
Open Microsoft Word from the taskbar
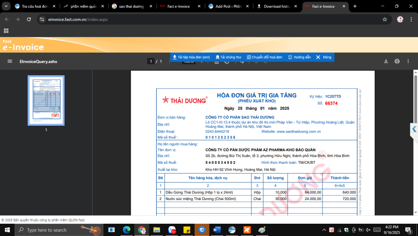coord(217,230)
